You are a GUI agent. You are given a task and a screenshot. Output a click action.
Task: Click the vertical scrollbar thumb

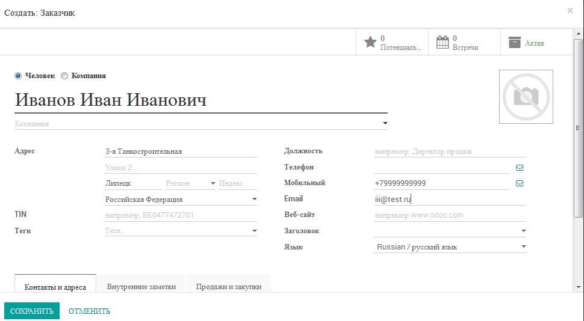coord(578,128)
